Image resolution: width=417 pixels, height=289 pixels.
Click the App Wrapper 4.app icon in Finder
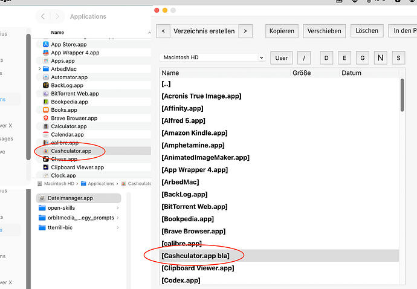[x=46, y=53]
